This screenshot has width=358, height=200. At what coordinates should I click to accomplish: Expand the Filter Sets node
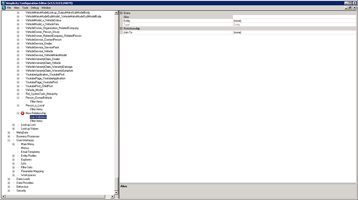[x=14, y=167]
